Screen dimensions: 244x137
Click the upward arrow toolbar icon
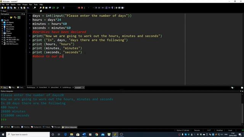pos(64,8)
